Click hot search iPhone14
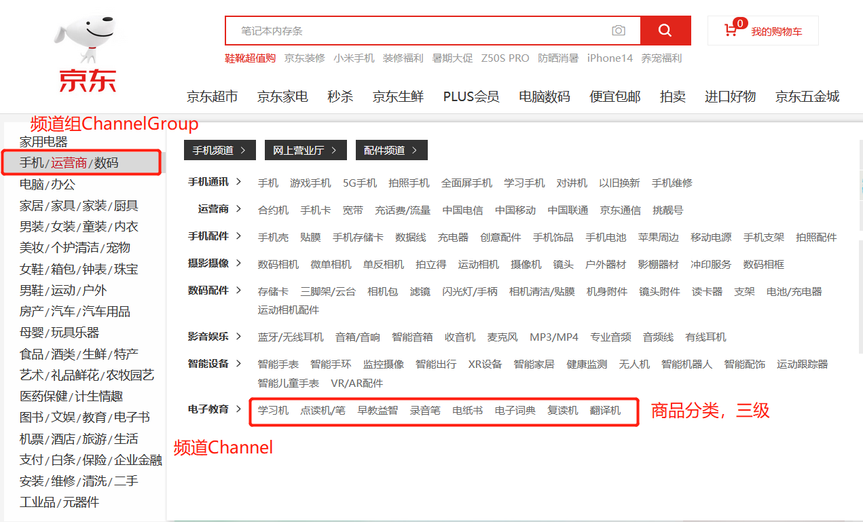This screenshot has width=863, height=522. point(610,58)
